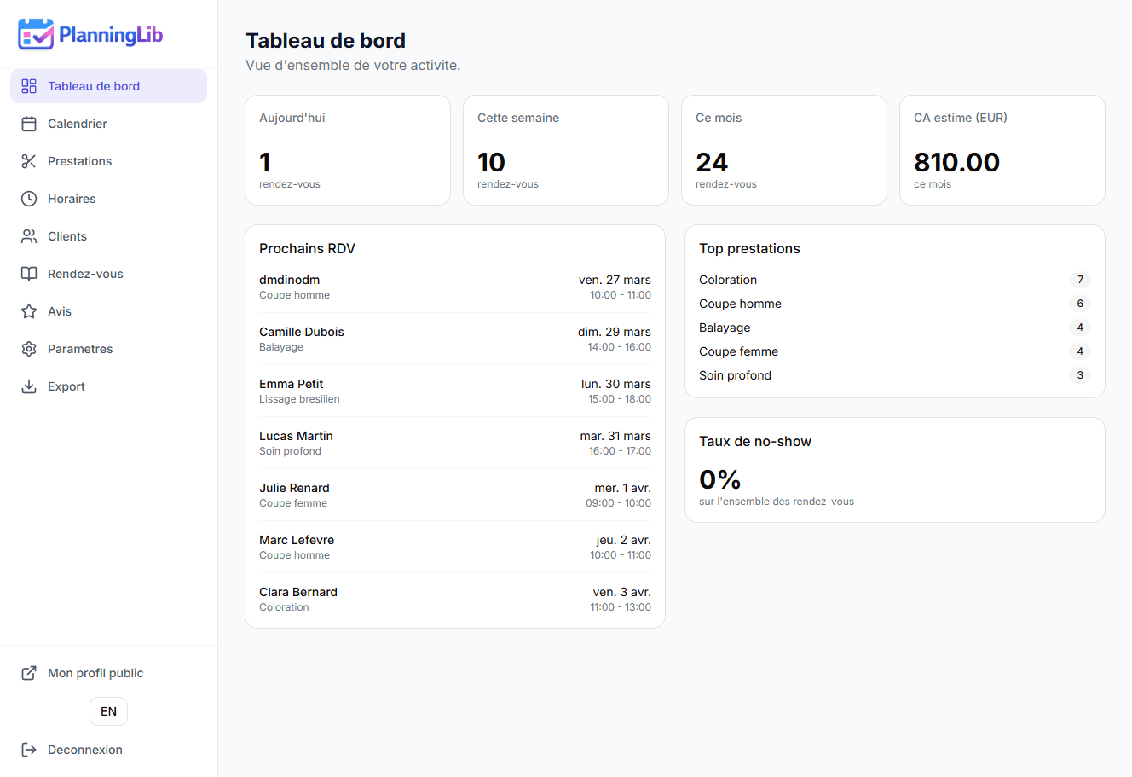
Task: Click the Export download icon
Action: (28, 386)
